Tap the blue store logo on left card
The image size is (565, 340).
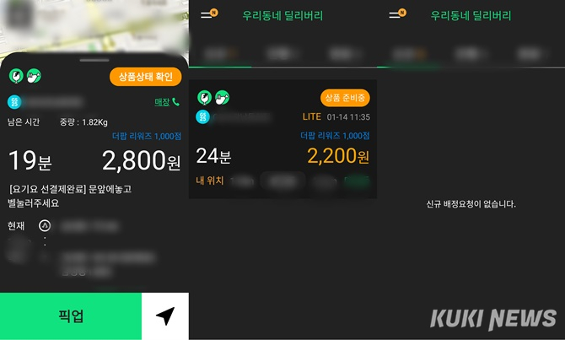coord(14,102)
